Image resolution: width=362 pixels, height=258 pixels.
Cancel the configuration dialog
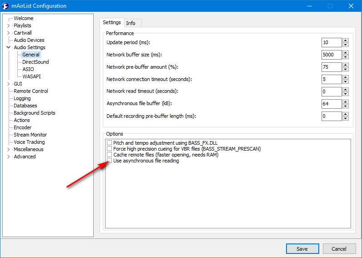point(339,249)
